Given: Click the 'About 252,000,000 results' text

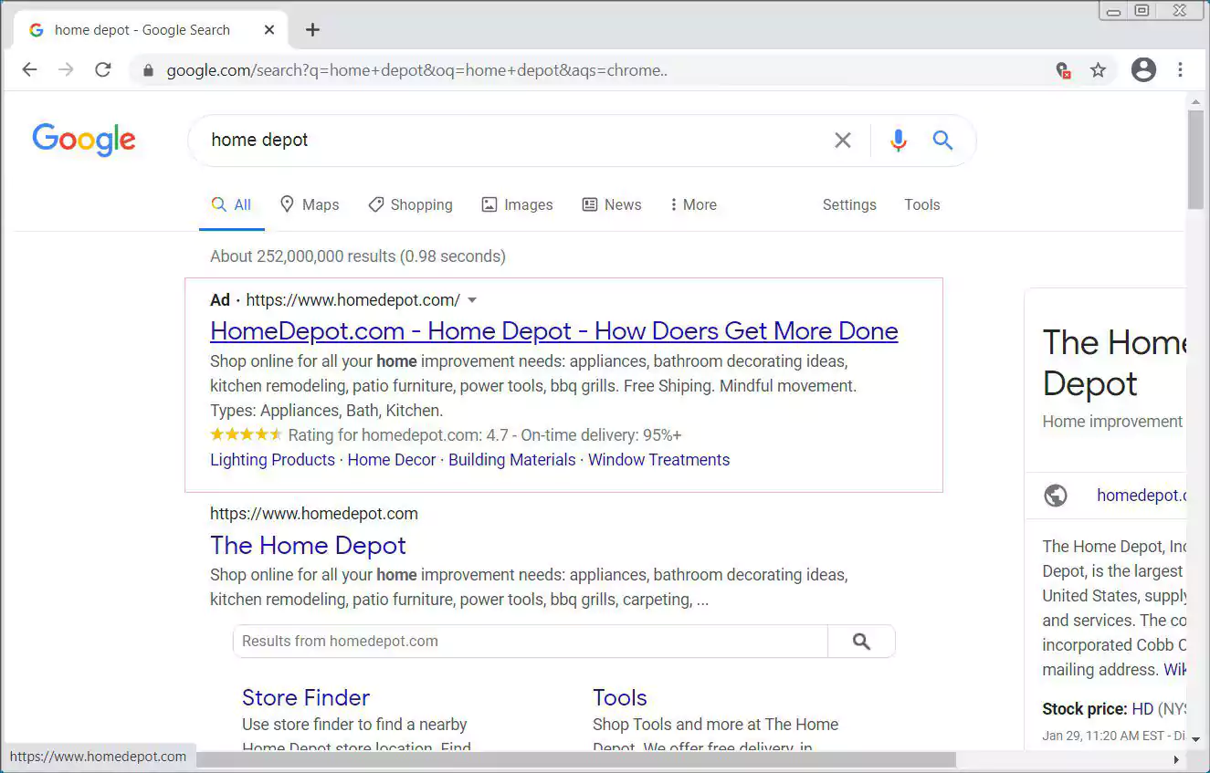Looking at the screenshot, I should [303, 256].
